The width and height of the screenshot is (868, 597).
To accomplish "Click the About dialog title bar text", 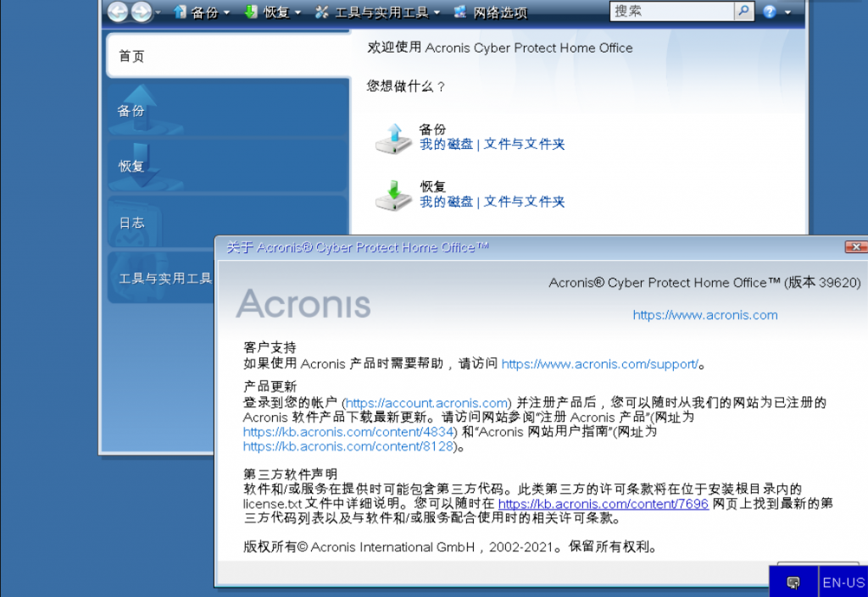I will (358, 247).
